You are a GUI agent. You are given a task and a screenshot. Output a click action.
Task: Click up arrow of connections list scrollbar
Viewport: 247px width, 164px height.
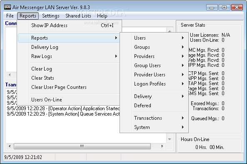coord(170,30)
